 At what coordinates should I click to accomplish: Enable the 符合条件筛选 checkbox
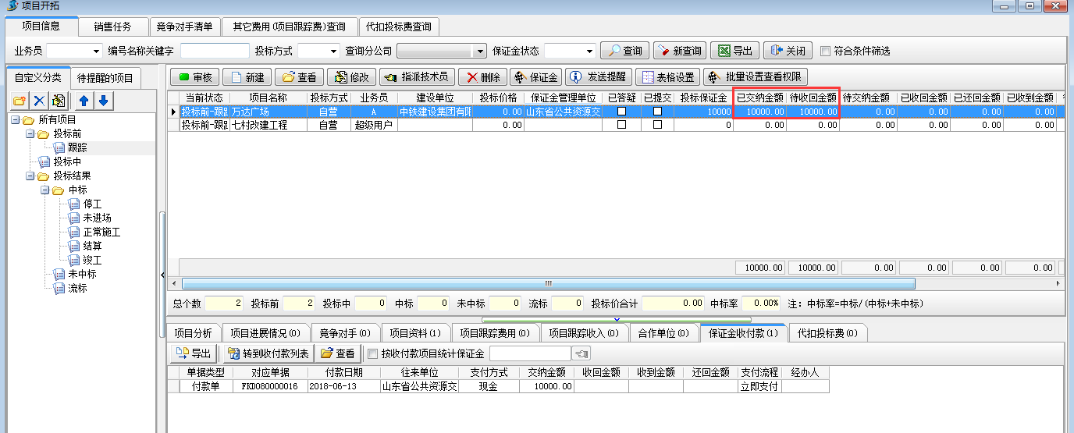[826, 51]
